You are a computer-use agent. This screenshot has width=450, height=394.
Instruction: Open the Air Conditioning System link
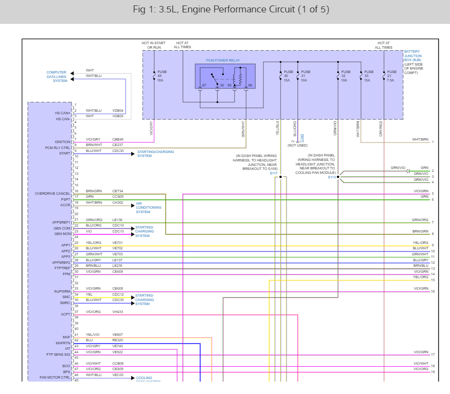pos(149,208)
